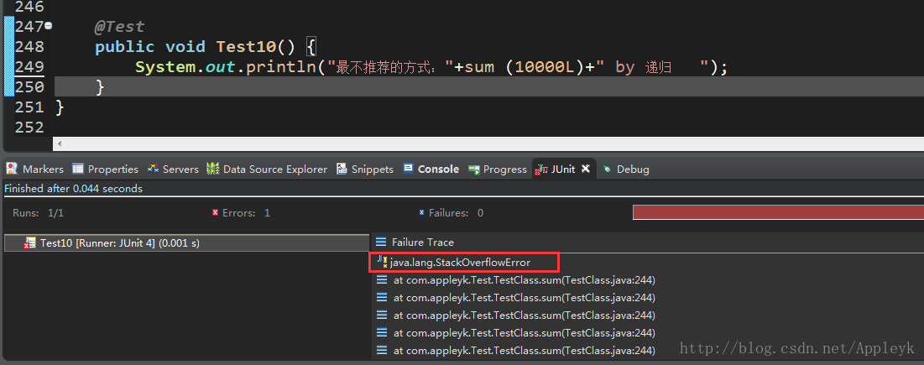
Task: Click the Servers tab icon
Action: pyautogui.click(x=154, y=169)
